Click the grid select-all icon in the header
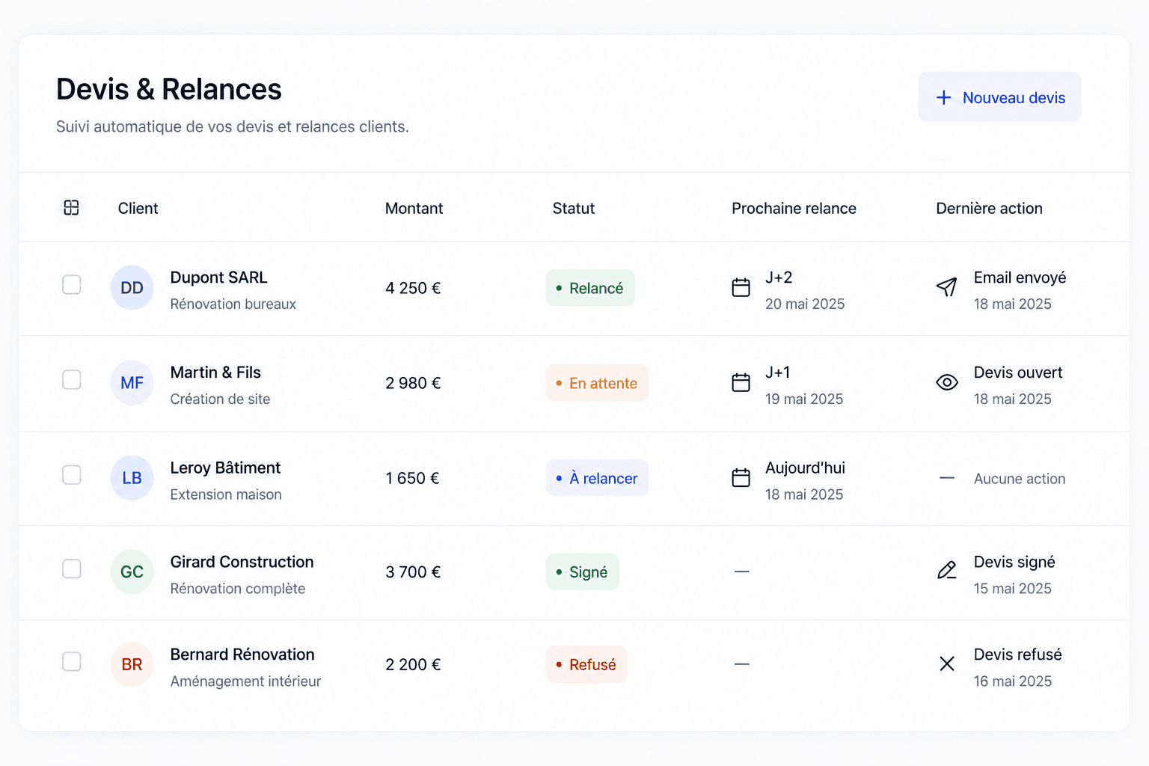The height and width of the screenshot is (766, 1149). [x=72, y=208]
